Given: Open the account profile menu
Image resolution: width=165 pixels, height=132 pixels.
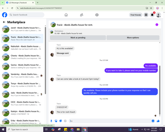Looking at the screenshot, I should [x=158, y=15].
